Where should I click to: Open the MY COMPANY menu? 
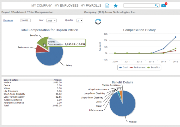coord(42,6)
